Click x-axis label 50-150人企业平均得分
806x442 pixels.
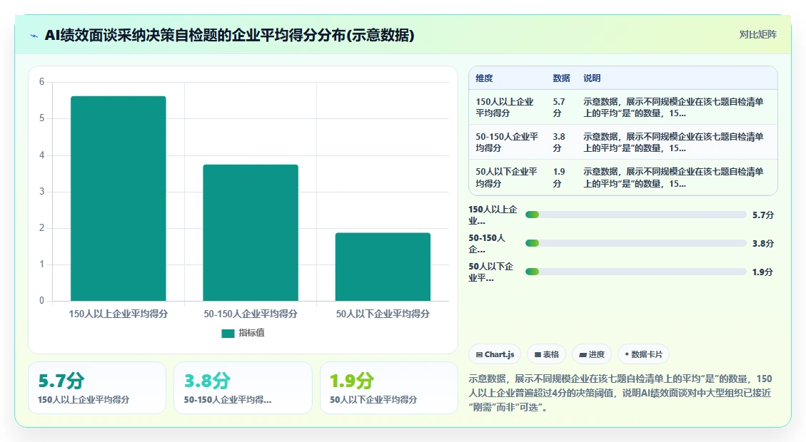pyautogui.click(x=251, y=314)
